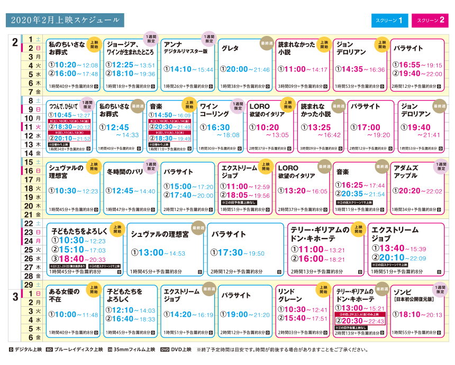Click the 14:10~15:44 showtime for アンナ

(188, 69)
